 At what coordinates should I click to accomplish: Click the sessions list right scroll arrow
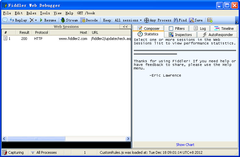pyautogui.click(x=128, y=139)
